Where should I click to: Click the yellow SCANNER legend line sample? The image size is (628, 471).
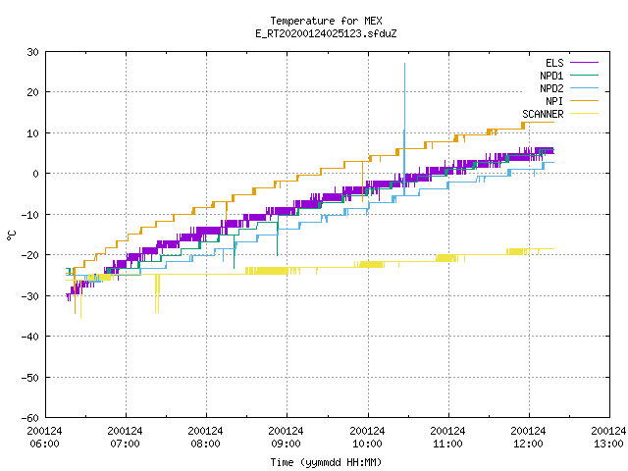coord(585,114)
